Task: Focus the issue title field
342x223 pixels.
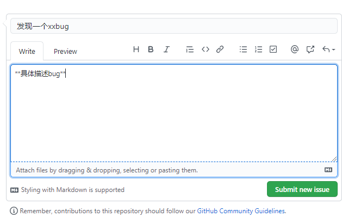Action: 174,26
